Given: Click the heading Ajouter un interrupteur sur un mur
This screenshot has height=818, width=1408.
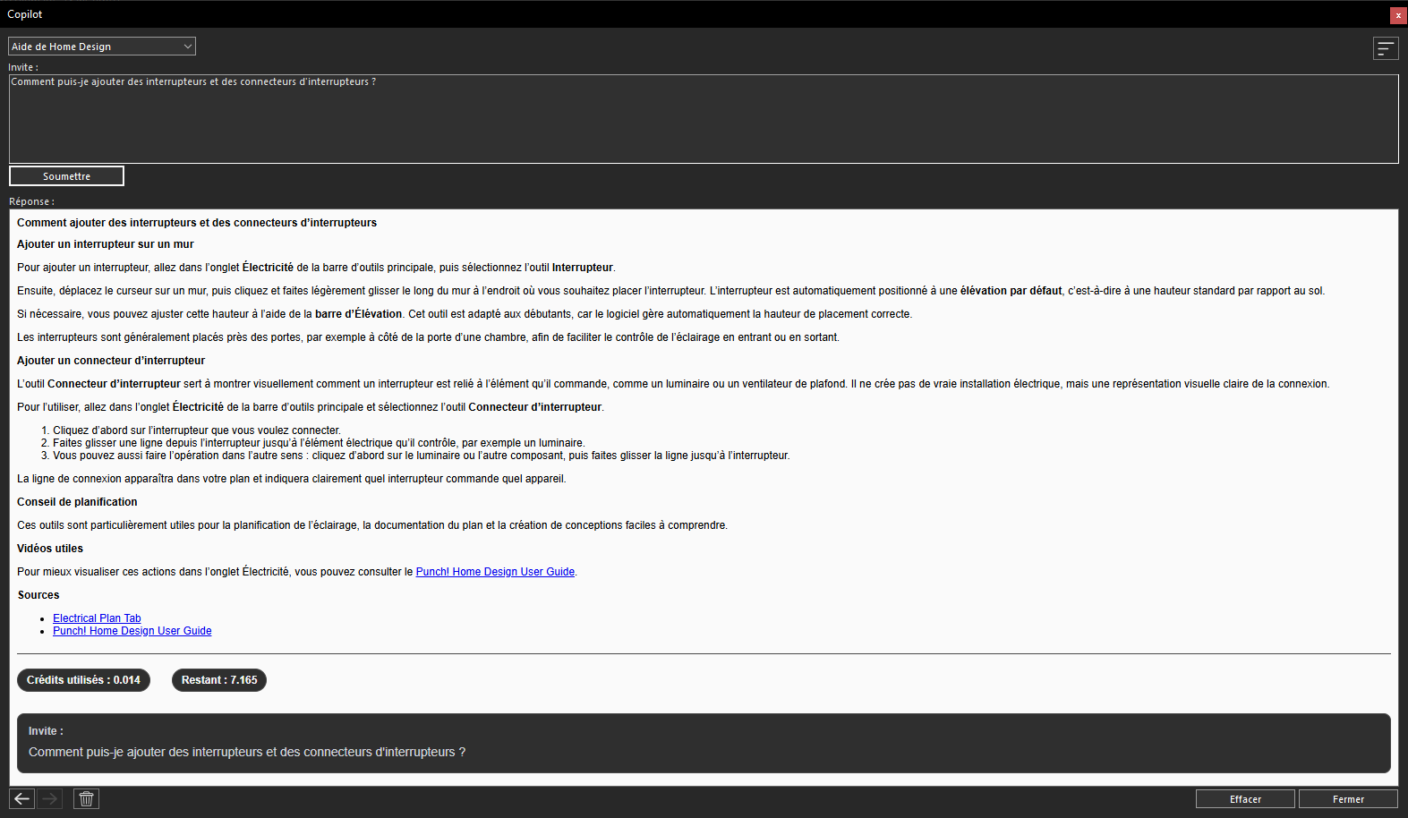Looking at the screenshot, I should click(x=106, y=244).
